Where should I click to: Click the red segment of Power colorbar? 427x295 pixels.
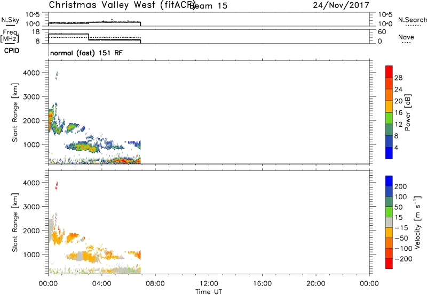(389, 71)
